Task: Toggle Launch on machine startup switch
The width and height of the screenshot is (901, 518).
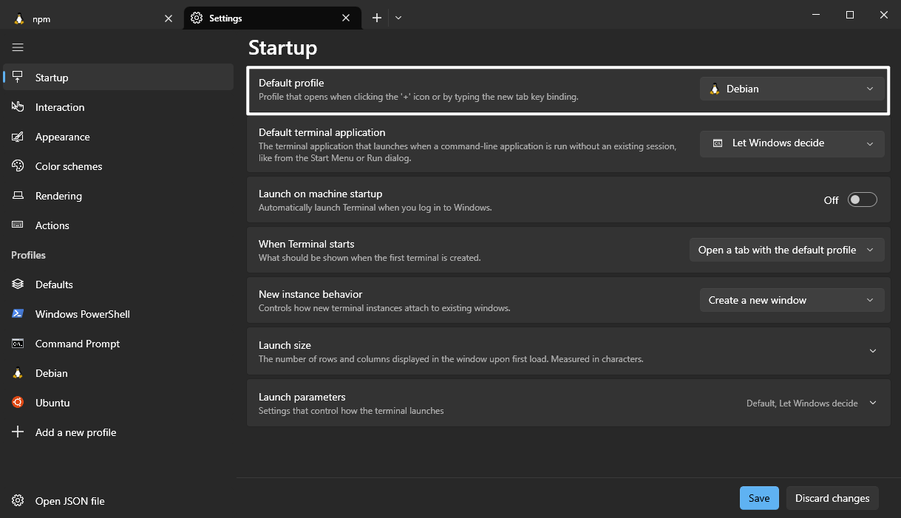Action: tap(862, 200)
